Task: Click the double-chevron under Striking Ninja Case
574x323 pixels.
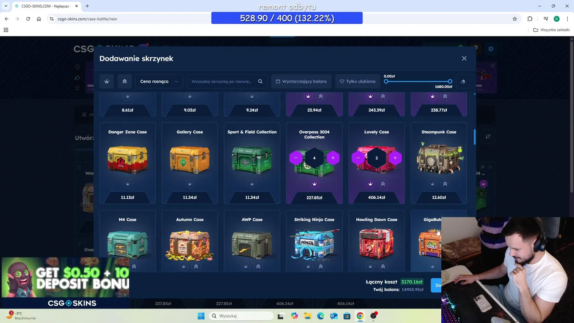Action: (321, 266)
